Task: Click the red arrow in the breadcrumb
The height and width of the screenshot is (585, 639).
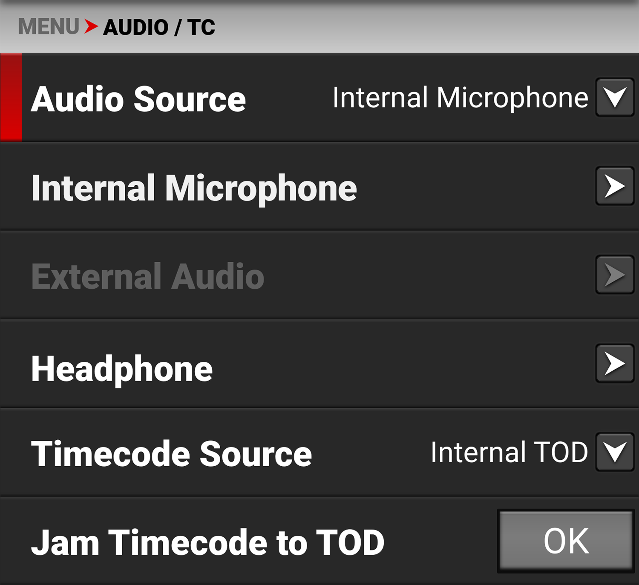Action: pos(90,27)
